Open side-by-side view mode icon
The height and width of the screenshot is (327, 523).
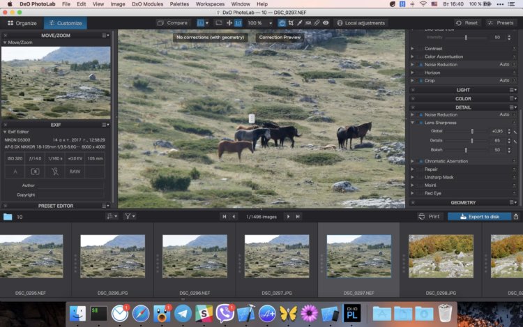click(x=200, y=23)
